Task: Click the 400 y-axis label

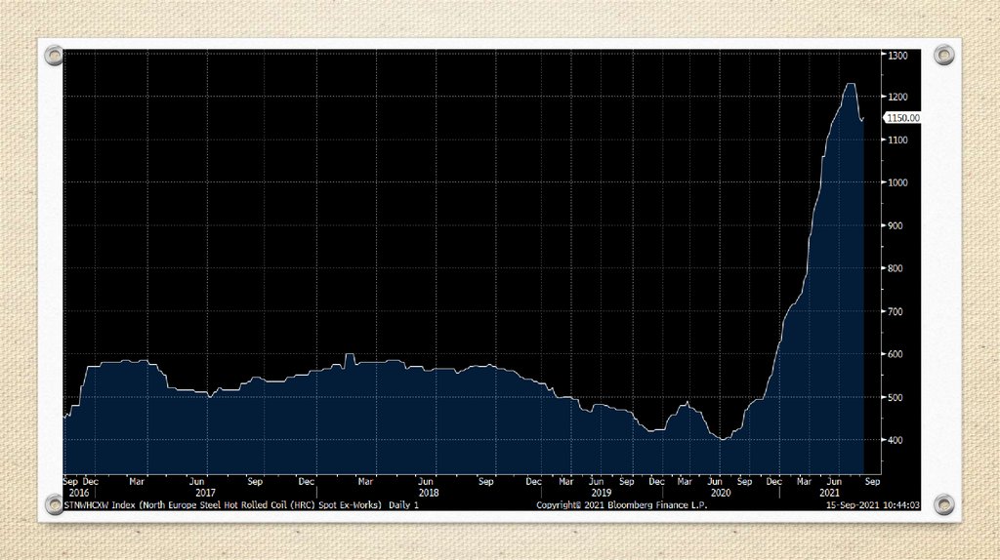Action: click(896, 440)
